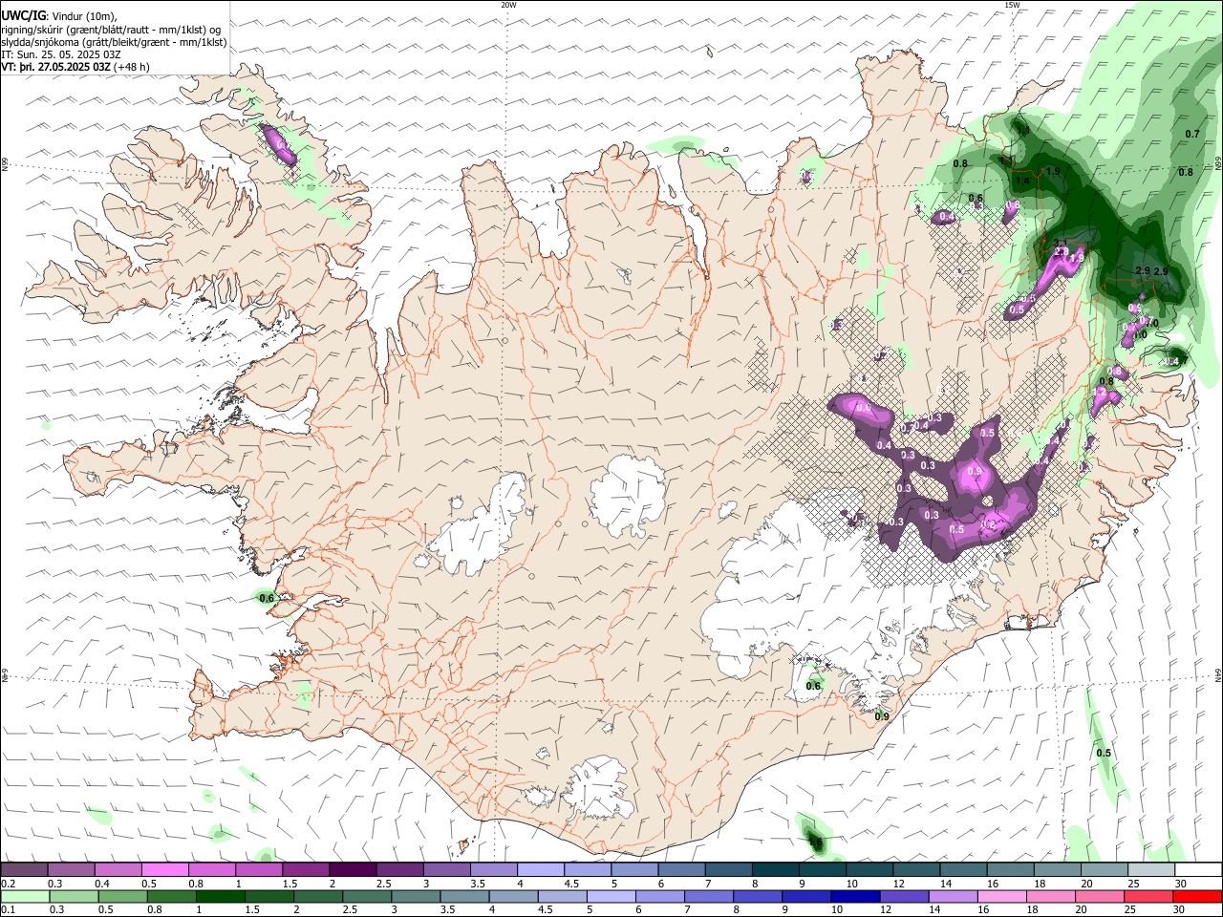
Task: Click the UWC/IG title text
Action: [x=23, y=16]
